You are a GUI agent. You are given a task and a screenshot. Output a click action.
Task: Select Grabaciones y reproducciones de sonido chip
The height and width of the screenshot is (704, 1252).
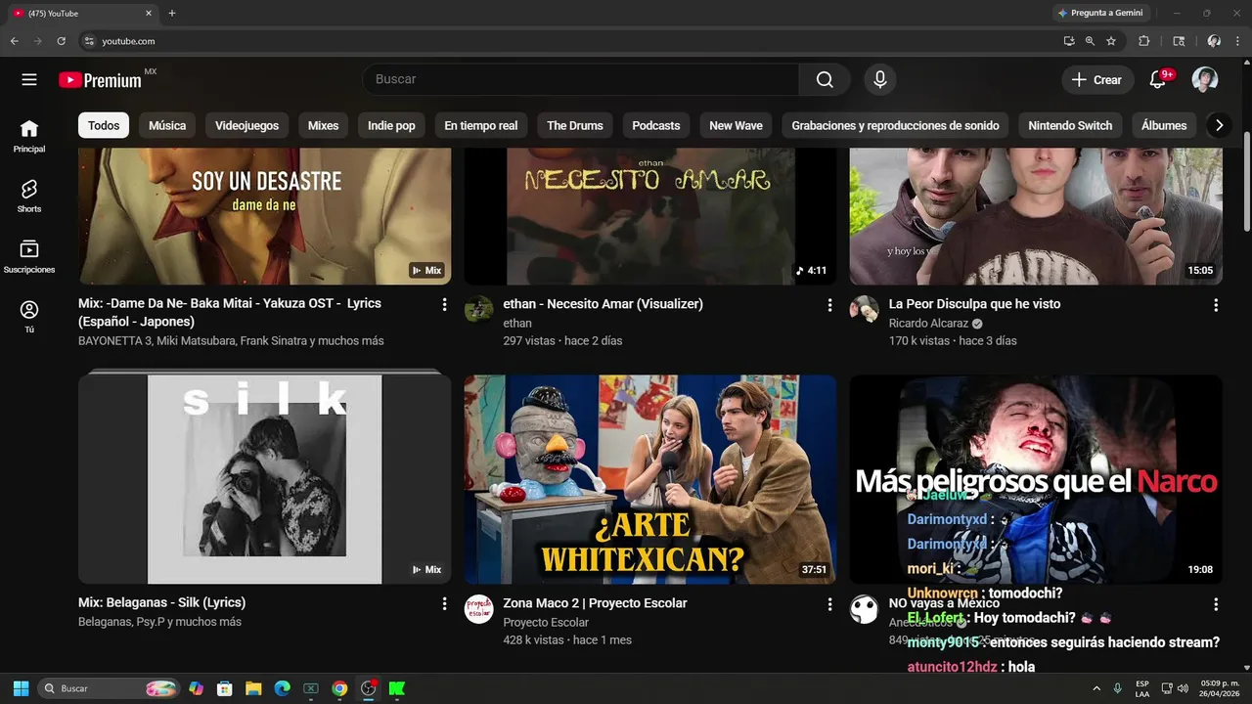895,125
